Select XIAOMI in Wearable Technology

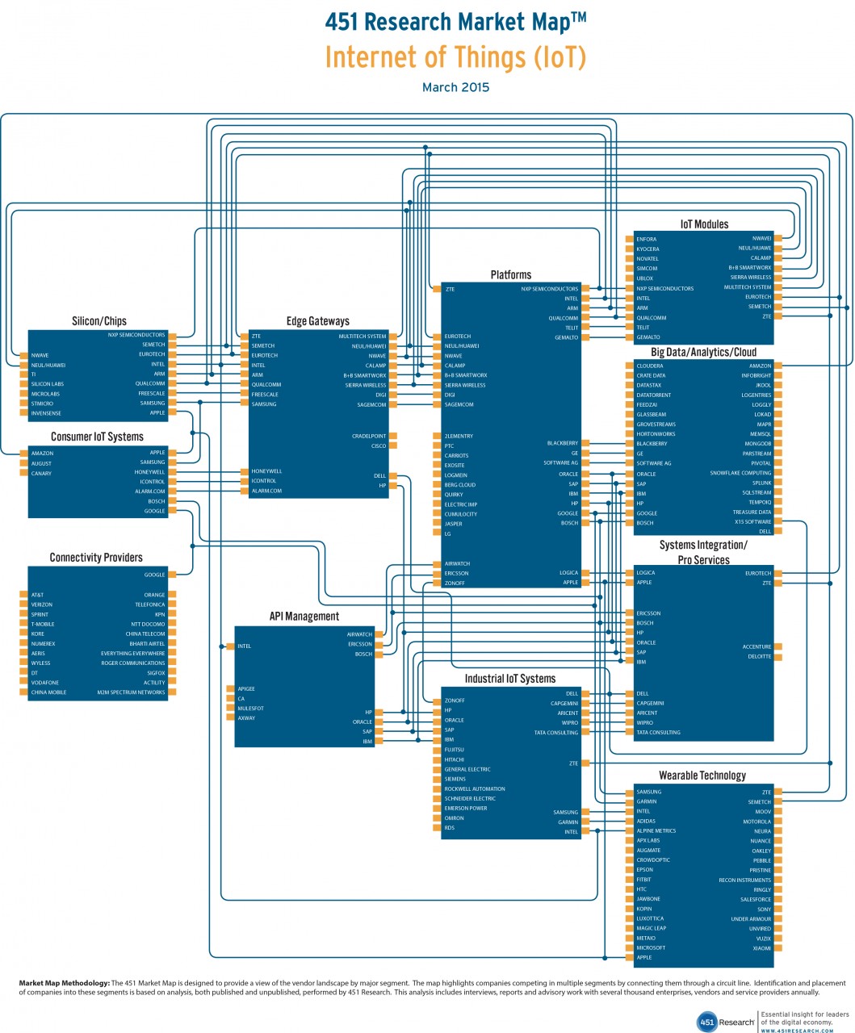pyautogui.click(x=762, y=948)
